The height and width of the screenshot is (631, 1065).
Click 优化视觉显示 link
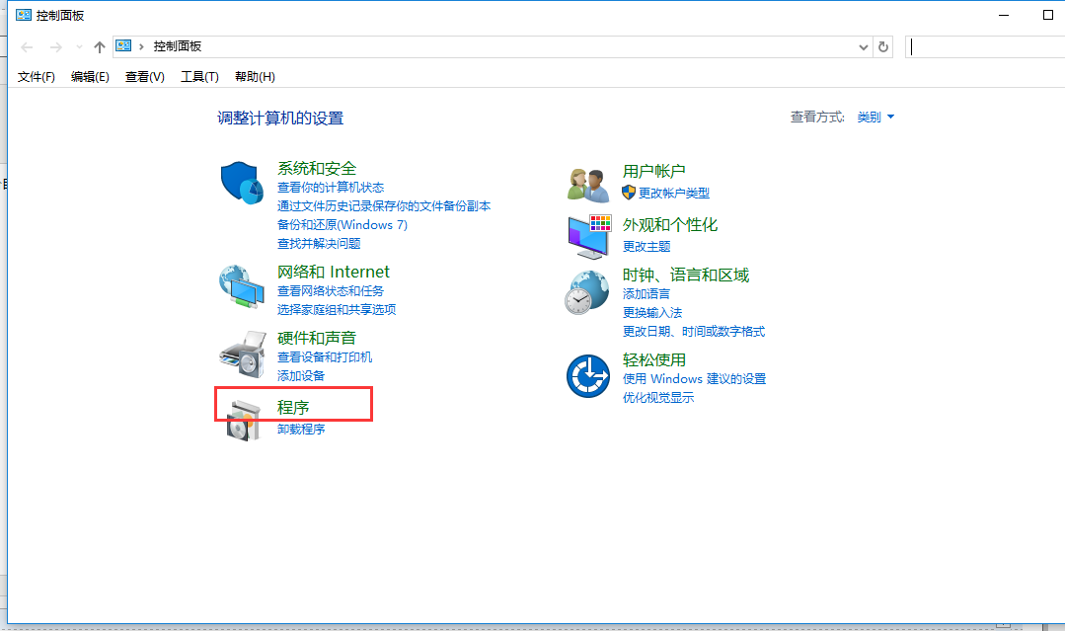coord(658,398)
